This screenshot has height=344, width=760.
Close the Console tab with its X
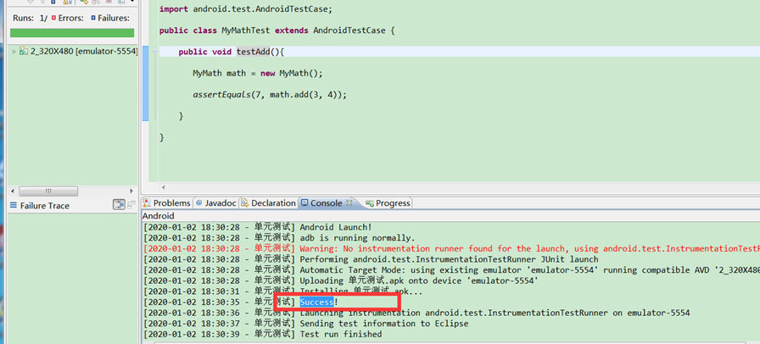pos(349,203)
